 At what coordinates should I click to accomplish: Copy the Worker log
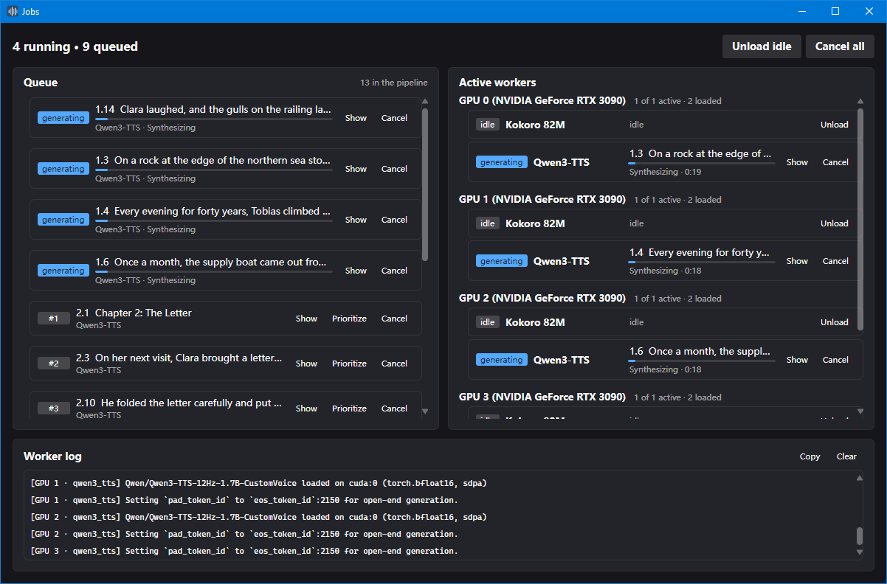point(810,456)
